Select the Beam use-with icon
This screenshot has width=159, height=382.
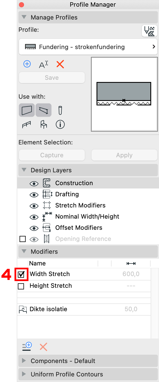pos(44,110)
